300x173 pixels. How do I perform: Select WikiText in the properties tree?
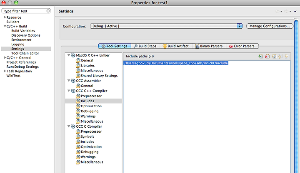click(x=13, y=76)
